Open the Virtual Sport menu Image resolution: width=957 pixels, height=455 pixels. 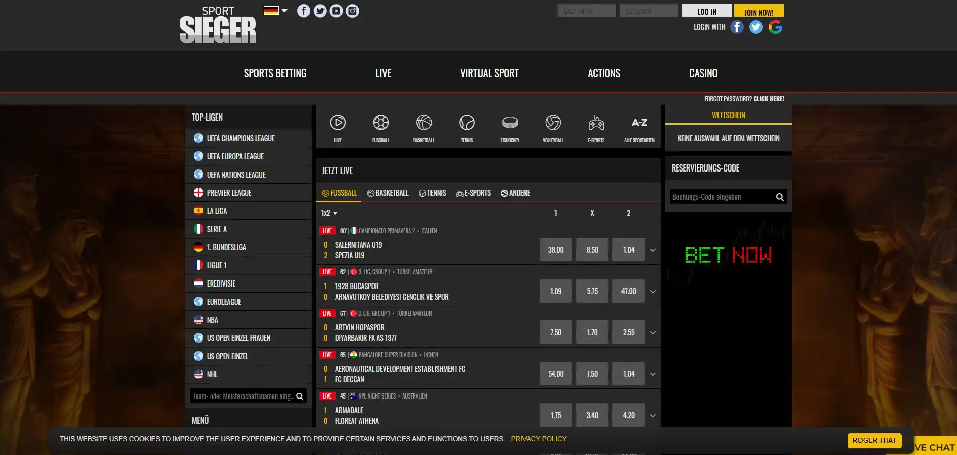(489, 73)
